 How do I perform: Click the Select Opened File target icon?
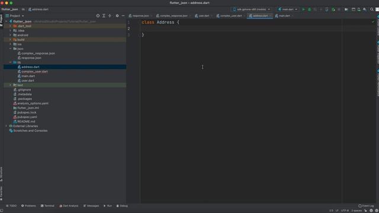pyautogui.click(x=98, y=16)
